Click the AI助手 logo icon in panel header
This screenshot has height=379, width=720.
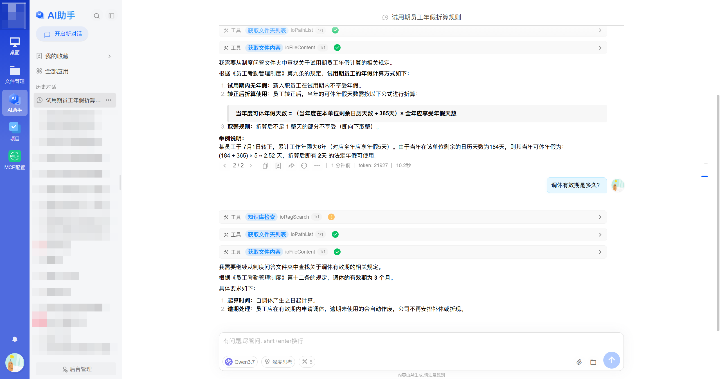coord(40,15)
